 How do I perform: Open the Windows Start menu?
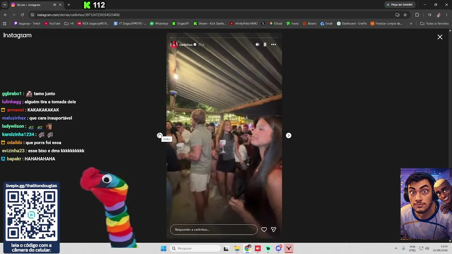163,248
